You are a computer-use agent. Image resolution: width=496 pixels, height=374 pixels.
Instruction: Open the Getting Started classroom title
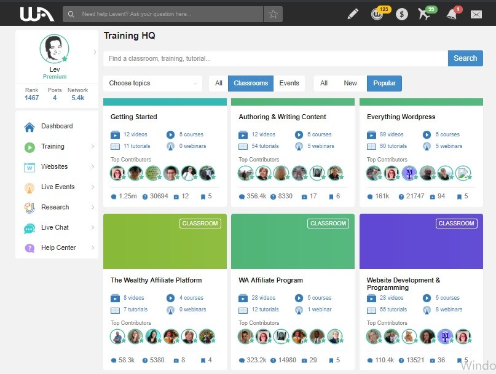coord(134,117)
